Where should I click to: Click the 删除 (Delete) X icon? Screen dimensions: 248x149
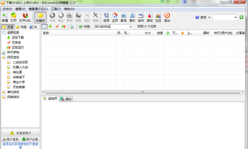coord(95,17)
